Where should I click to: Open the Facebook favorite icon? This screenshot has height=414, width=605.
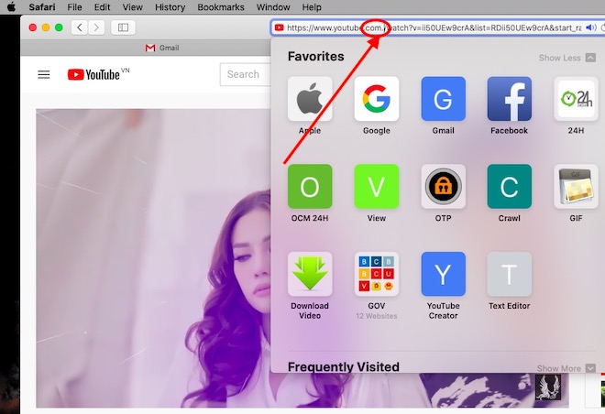[510, 99]
